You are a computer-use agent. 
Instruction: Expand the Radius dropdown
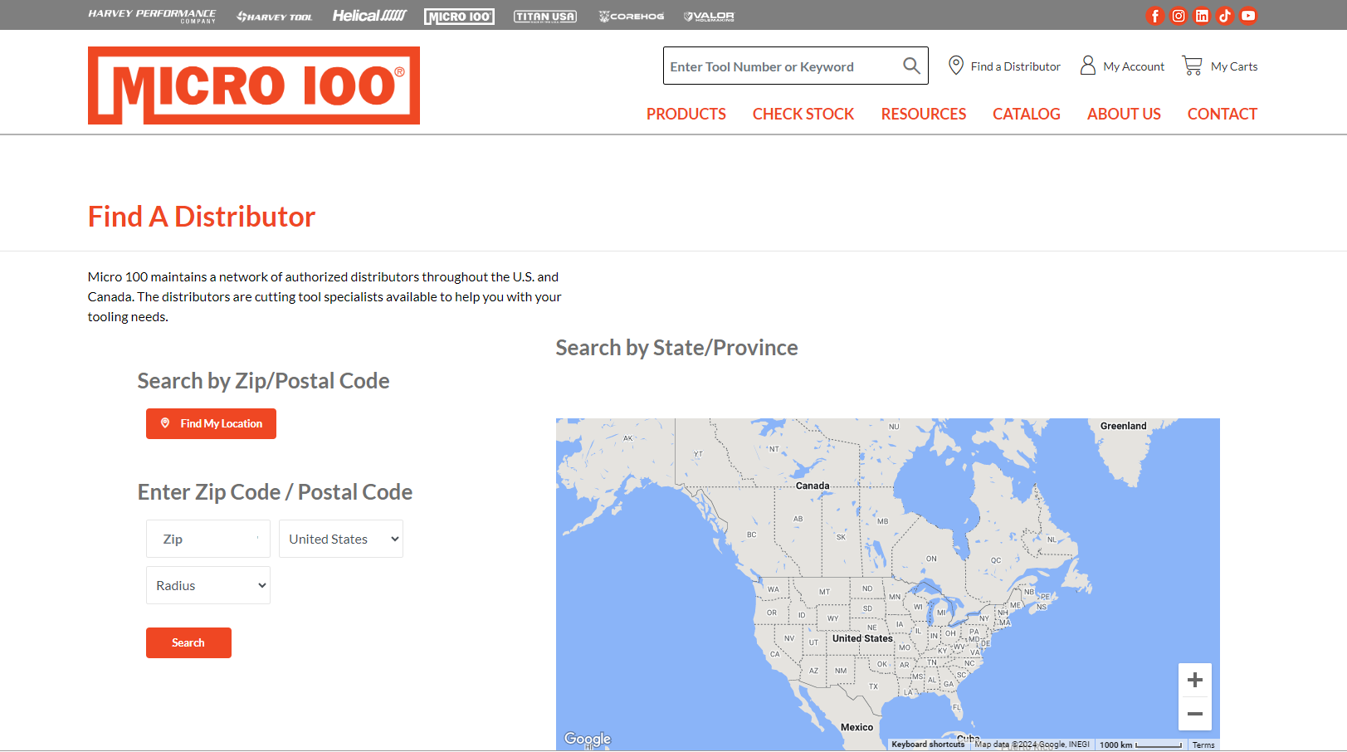tap(208, 585)
